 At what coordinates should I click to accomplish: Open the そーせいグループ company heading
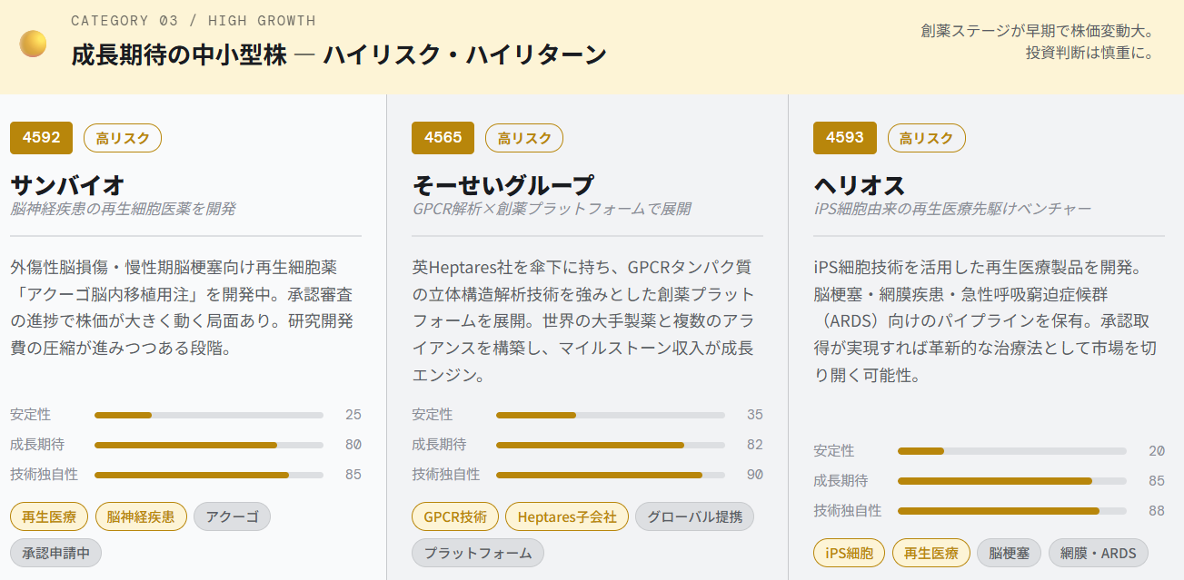click(502, 185)
